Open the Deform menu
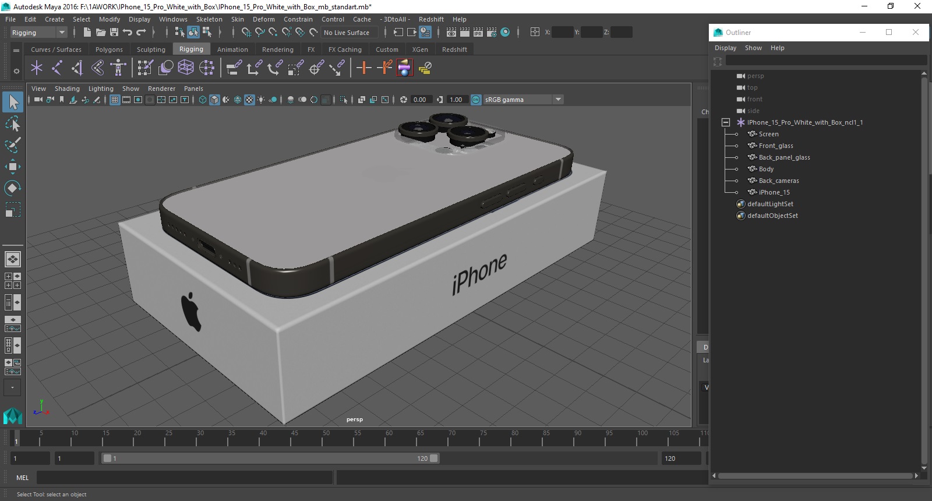 point(263,19)
